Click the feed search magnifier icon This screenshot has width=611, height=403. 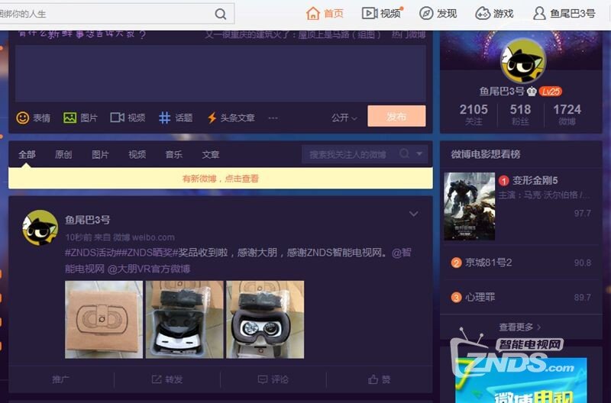[x=405, y=153]
